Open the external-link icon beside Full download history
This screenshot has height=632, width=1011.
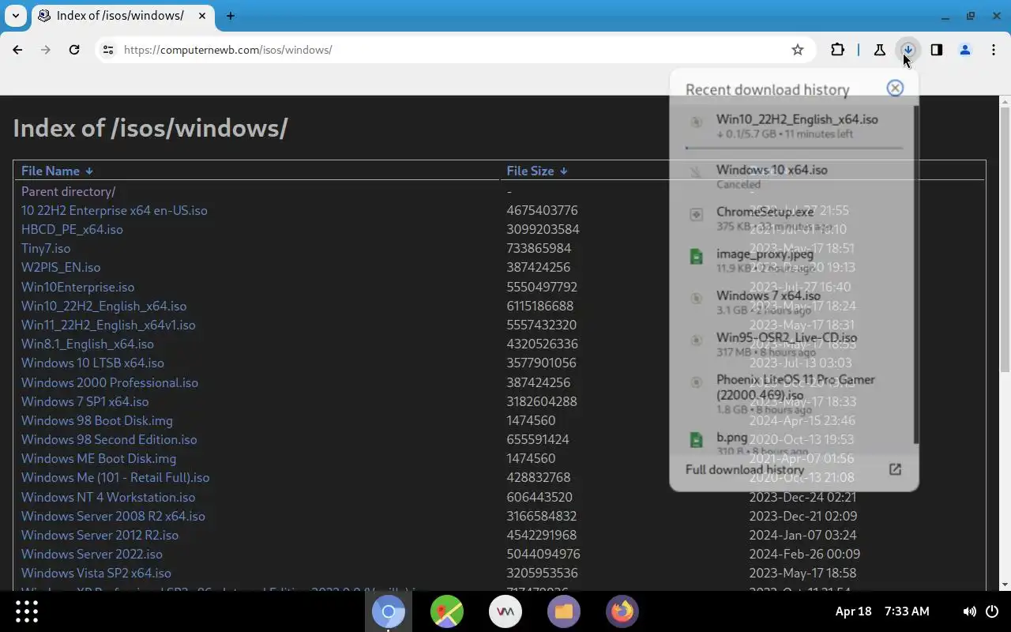(895, 469)
